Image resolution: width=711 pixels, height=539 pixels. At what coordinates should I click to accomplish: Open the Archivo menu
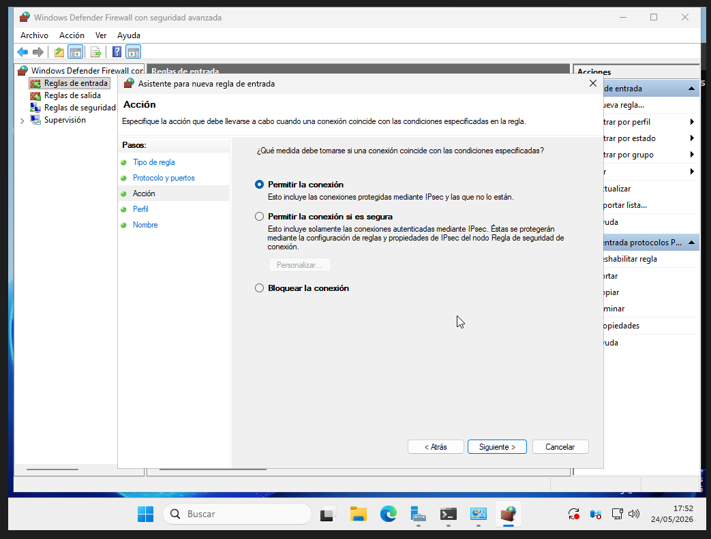[35, 35]
